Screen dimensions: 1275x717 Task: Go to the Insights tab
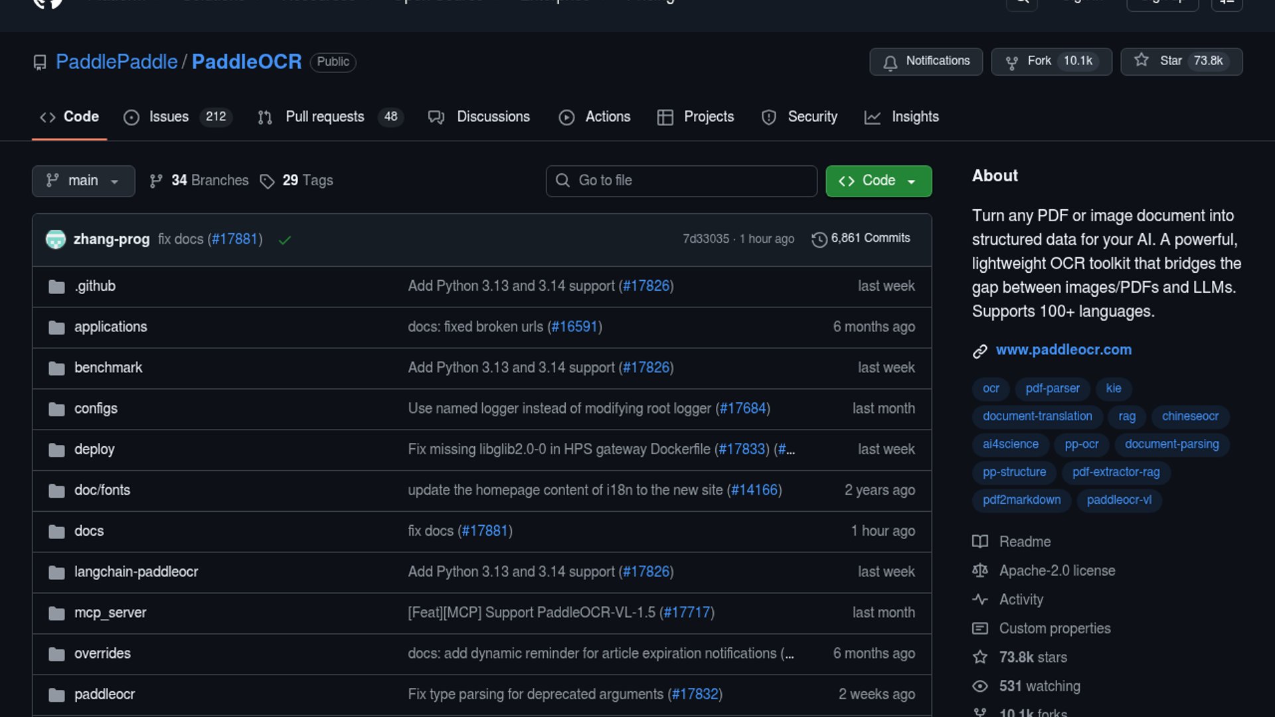[914, 117]
